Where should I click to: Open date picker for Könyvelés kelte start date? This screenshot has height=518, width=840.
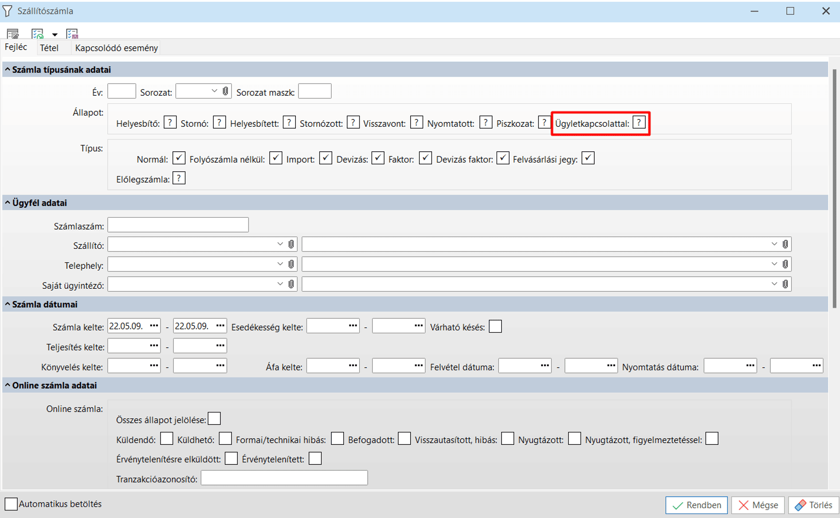pyautogui.click(x=154, y=365)
